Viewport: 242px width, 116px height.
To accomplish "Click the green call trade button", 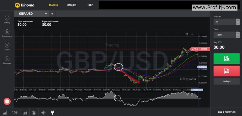I will pos(227,59).
